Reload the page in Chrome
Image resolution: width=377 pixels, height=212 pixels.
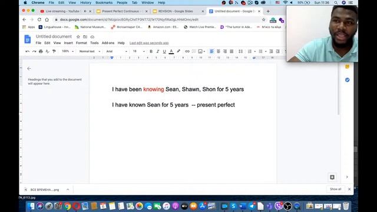[x=39, y=19]
